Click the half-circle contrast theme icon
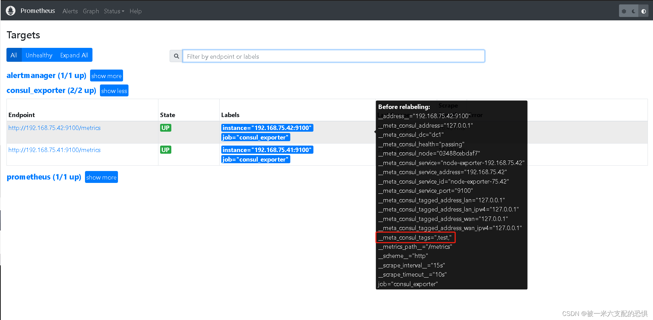Screen dimensions: 653x320 pyautogui.click(x=643, y=11)
